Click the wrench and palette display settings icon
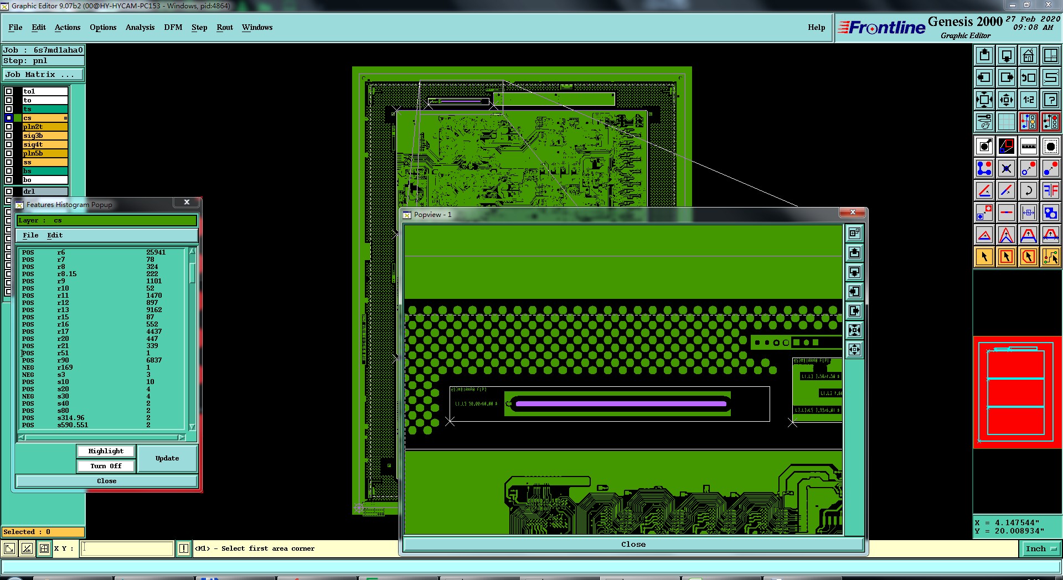This screenshot has width=1063, height=580. click(x=984, y=122)
